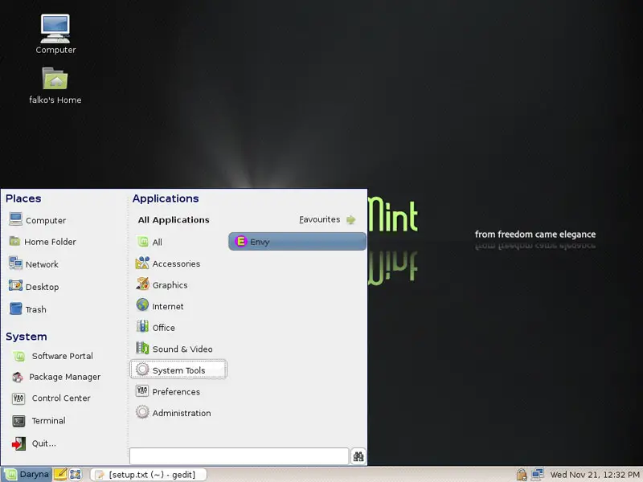Click the menu search text field

239,456
